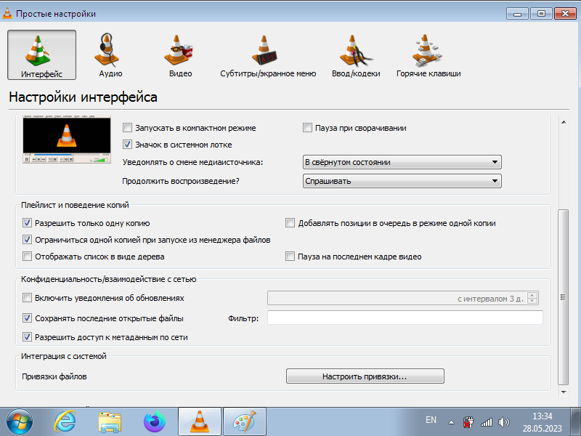
Task: Switch to VLC taskbar button
Action: (x=200, y=421)
